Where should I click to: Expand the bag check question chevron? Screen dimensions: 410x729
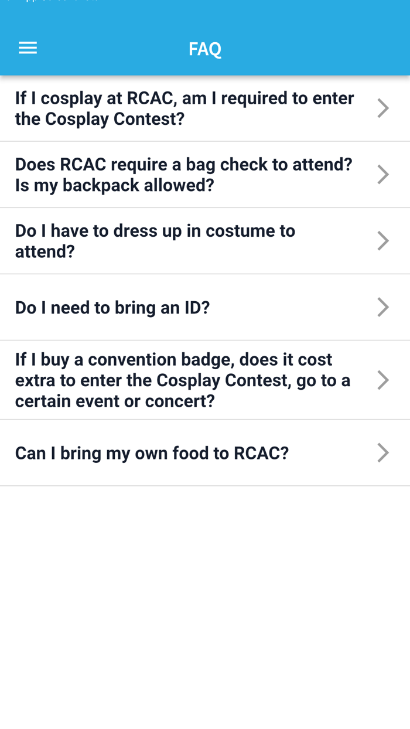coord(383,174)
